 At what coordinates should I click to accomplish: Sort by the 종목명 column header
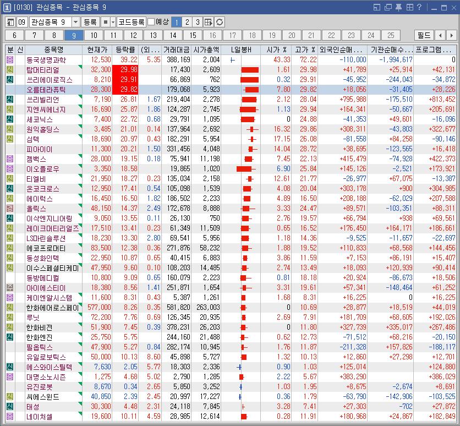(54, 50)
